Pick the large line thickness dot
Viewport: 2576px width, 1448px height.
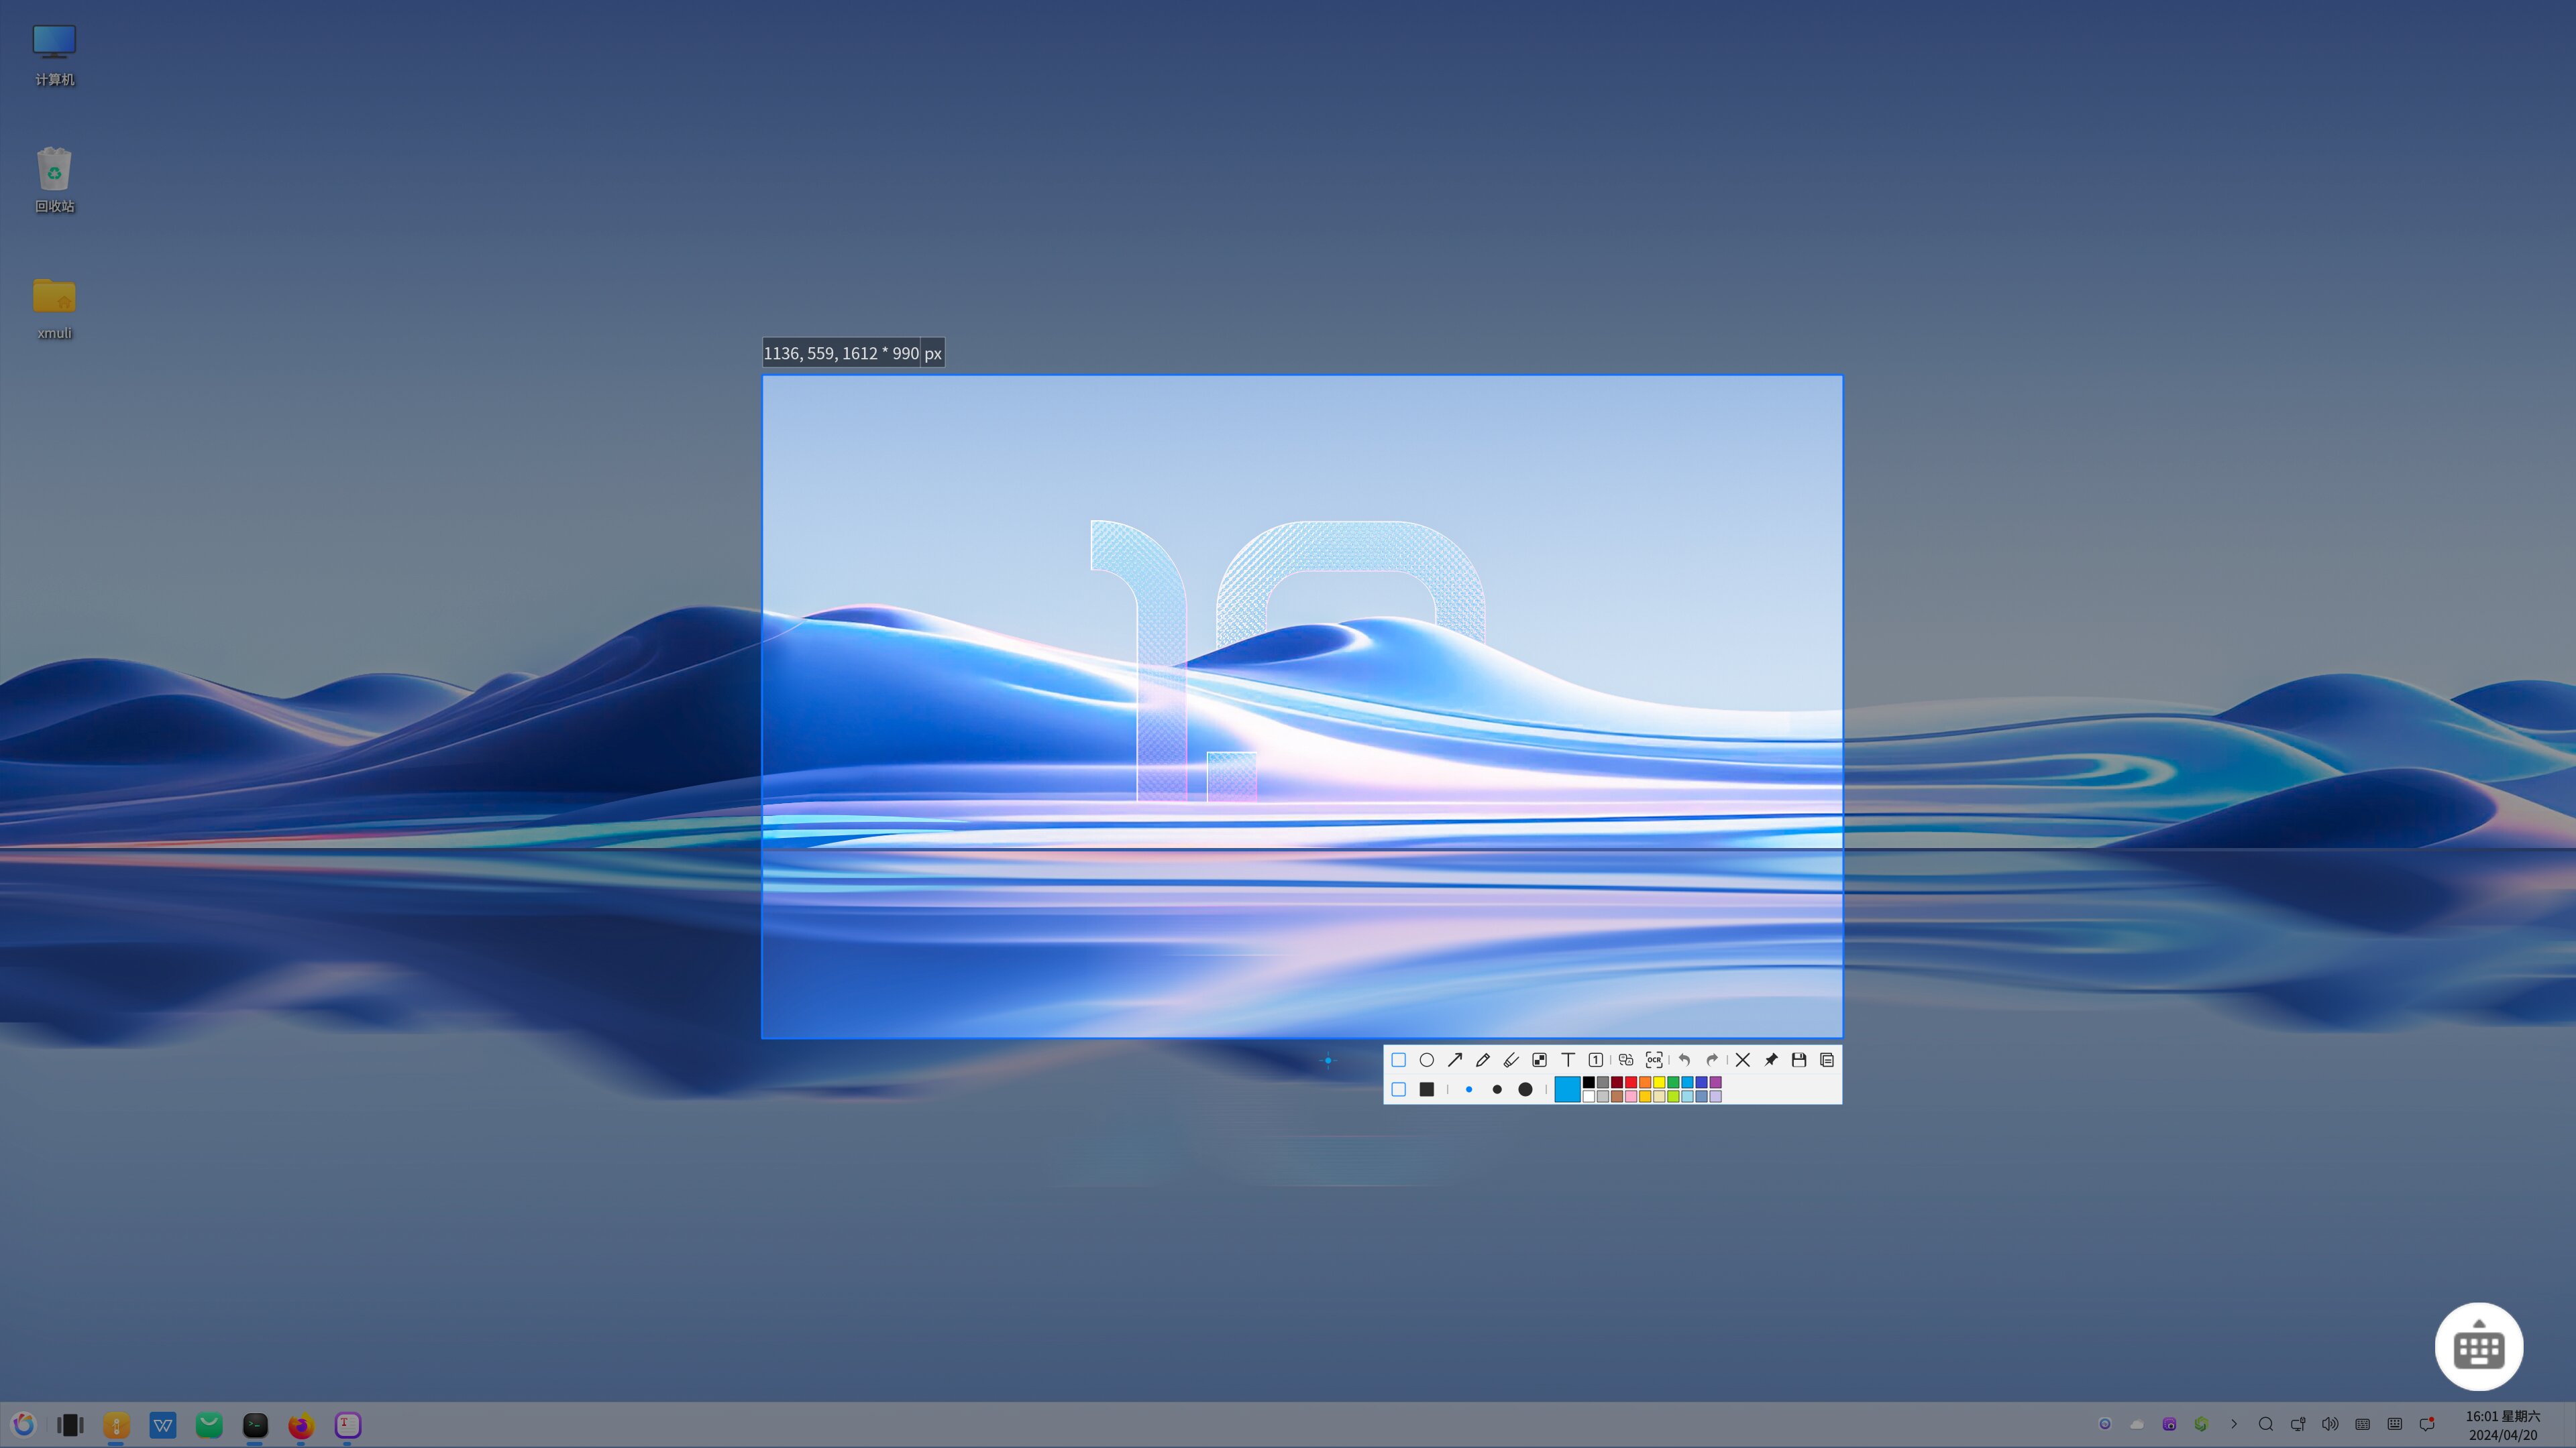(x=1525, y=1089)
